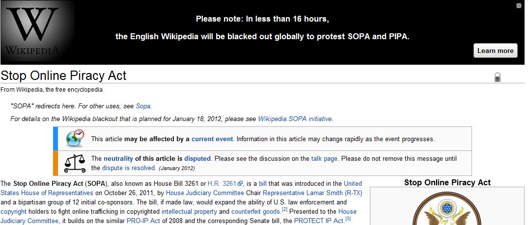Open the neutrality link
The width and height of the screenshot is (528, 225).
pos(118,158)
